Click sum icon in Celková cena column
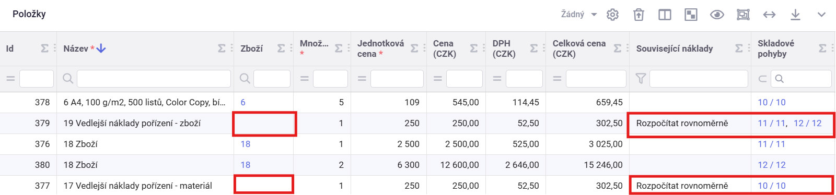836x195 pixels. 618,48
